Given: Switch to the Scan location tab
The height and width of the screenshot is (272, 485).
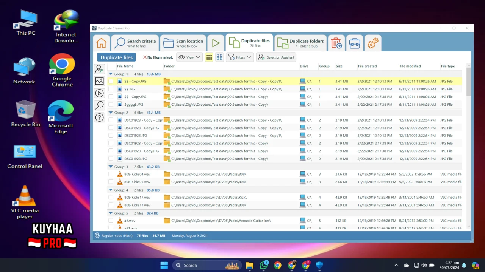Looking at the screenshot, I should click(183, 43).
